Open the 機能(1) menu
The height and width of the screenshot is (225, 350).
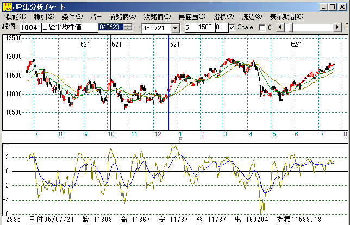tap(16, 17)
